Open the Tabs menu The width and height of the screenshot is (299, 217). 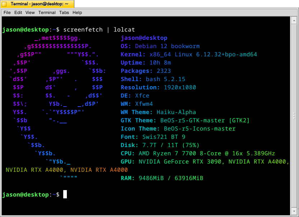point(64,13)
